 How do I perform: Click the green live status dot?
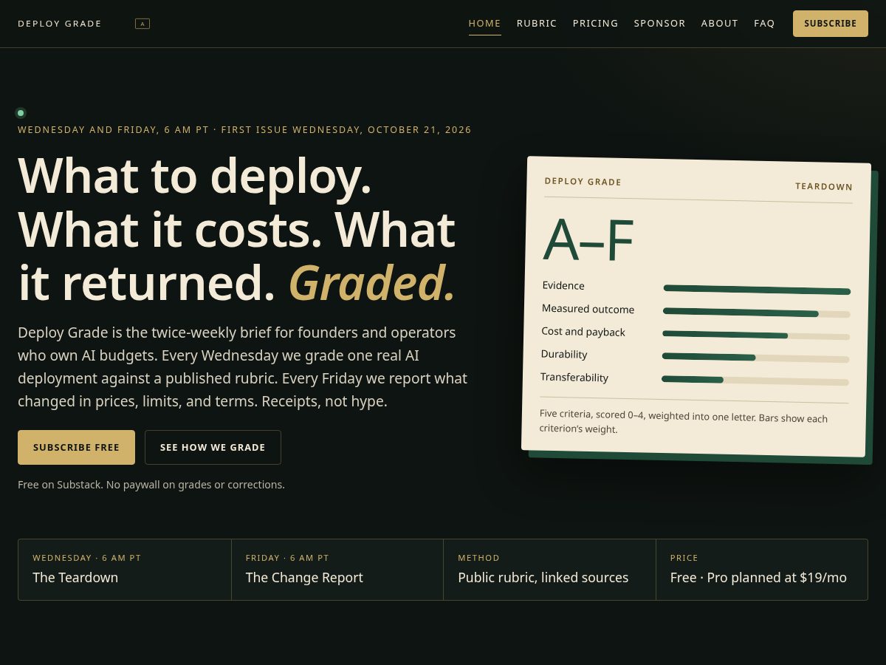(21, 113)
